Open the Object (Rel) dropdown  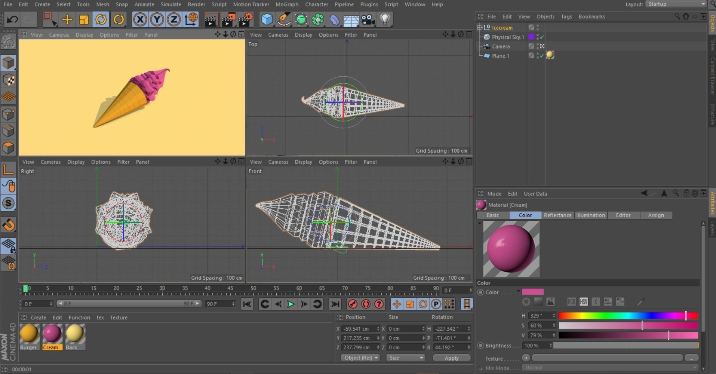pyautogui.click(x=360, y=358)
